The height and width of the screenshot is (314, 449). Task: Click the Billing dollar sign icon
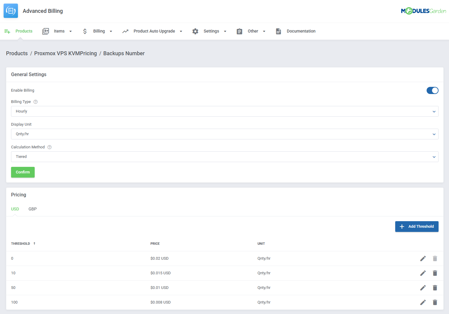click(85, 31)
